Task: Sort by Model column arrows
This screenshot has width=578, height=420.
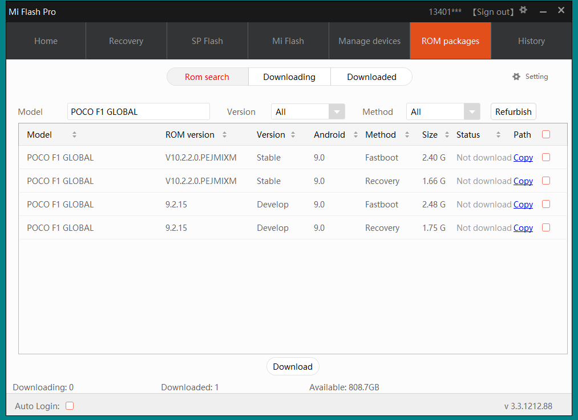Action: point(75,135)
